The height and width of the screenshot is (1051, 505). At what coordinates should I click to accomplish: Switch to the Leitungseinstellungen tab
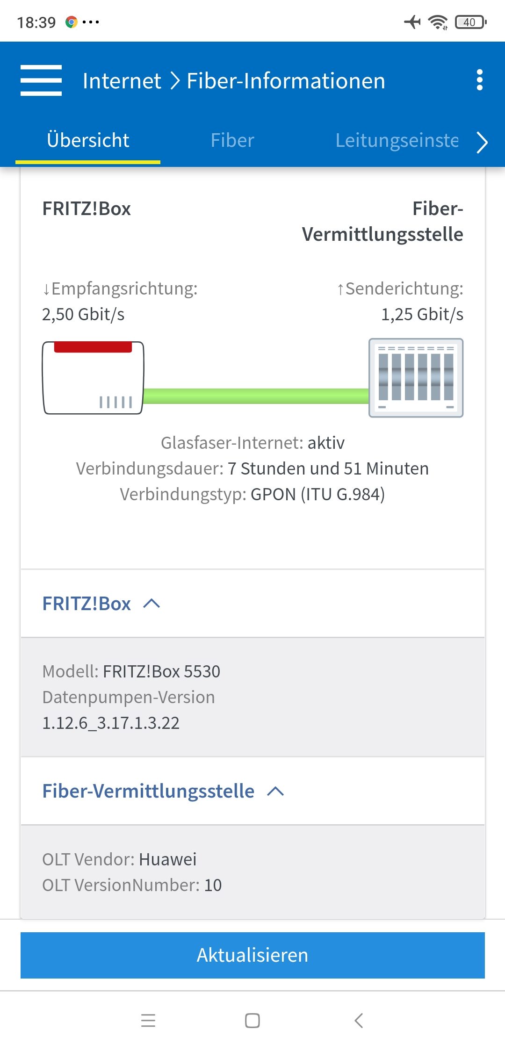(397, 140)
